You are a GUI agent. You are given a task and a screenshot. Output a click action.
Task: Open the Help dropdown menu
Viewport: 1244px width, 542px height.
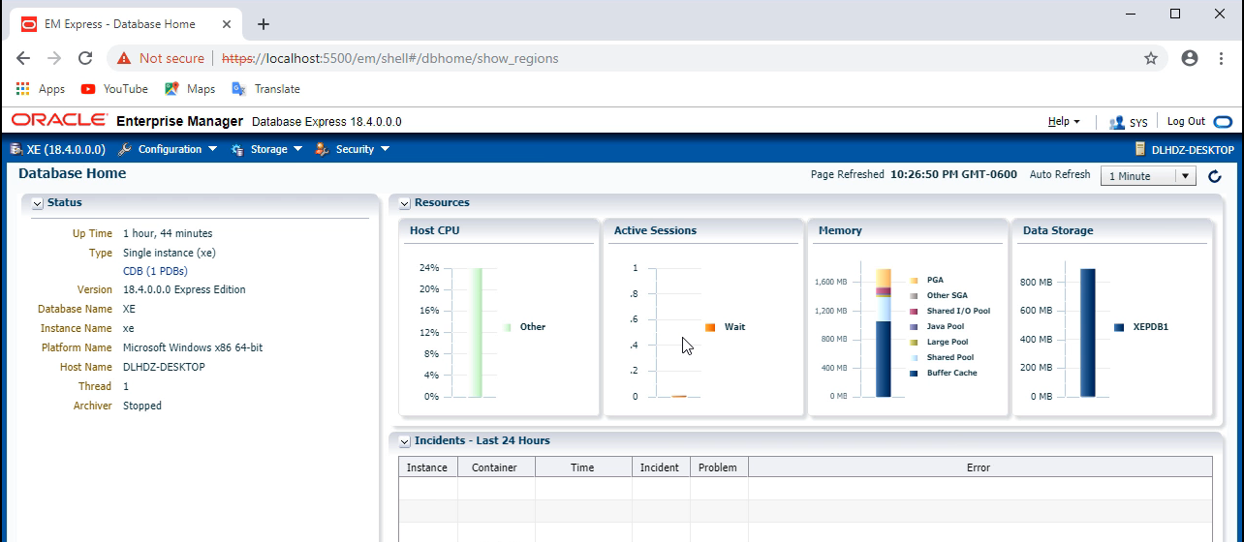pos(1064,122)
